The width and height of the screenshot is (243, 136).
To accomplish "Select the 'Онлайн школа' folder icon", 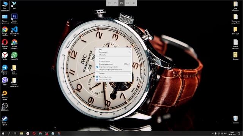I will pyautogui.click(x=14, y=82).
